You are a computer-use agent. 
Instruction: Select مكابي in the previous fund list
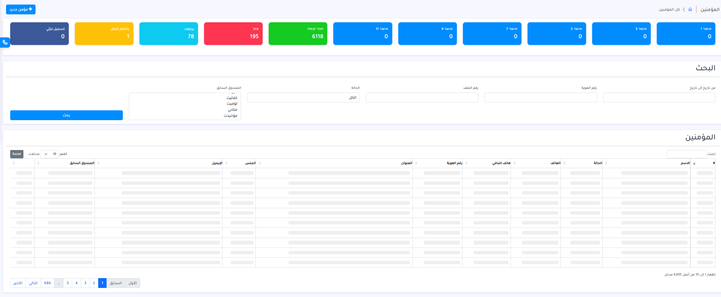(232, 110)
